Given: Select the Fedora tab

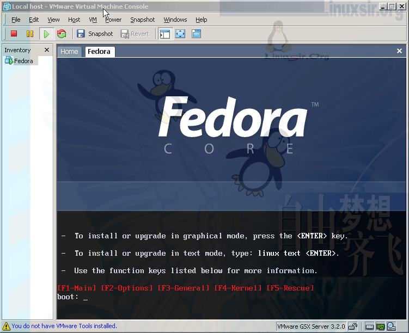Looking at the screenshot, I should click(x=99, y=52).
